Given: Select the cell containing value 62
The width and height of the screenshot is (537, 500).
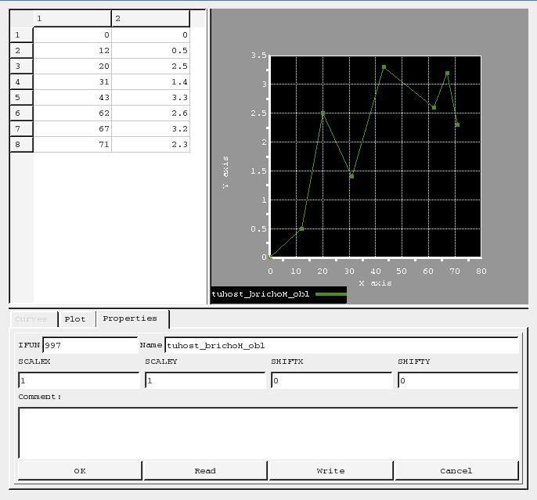Looking at the screenshot, I should click(x=73, y=113).
